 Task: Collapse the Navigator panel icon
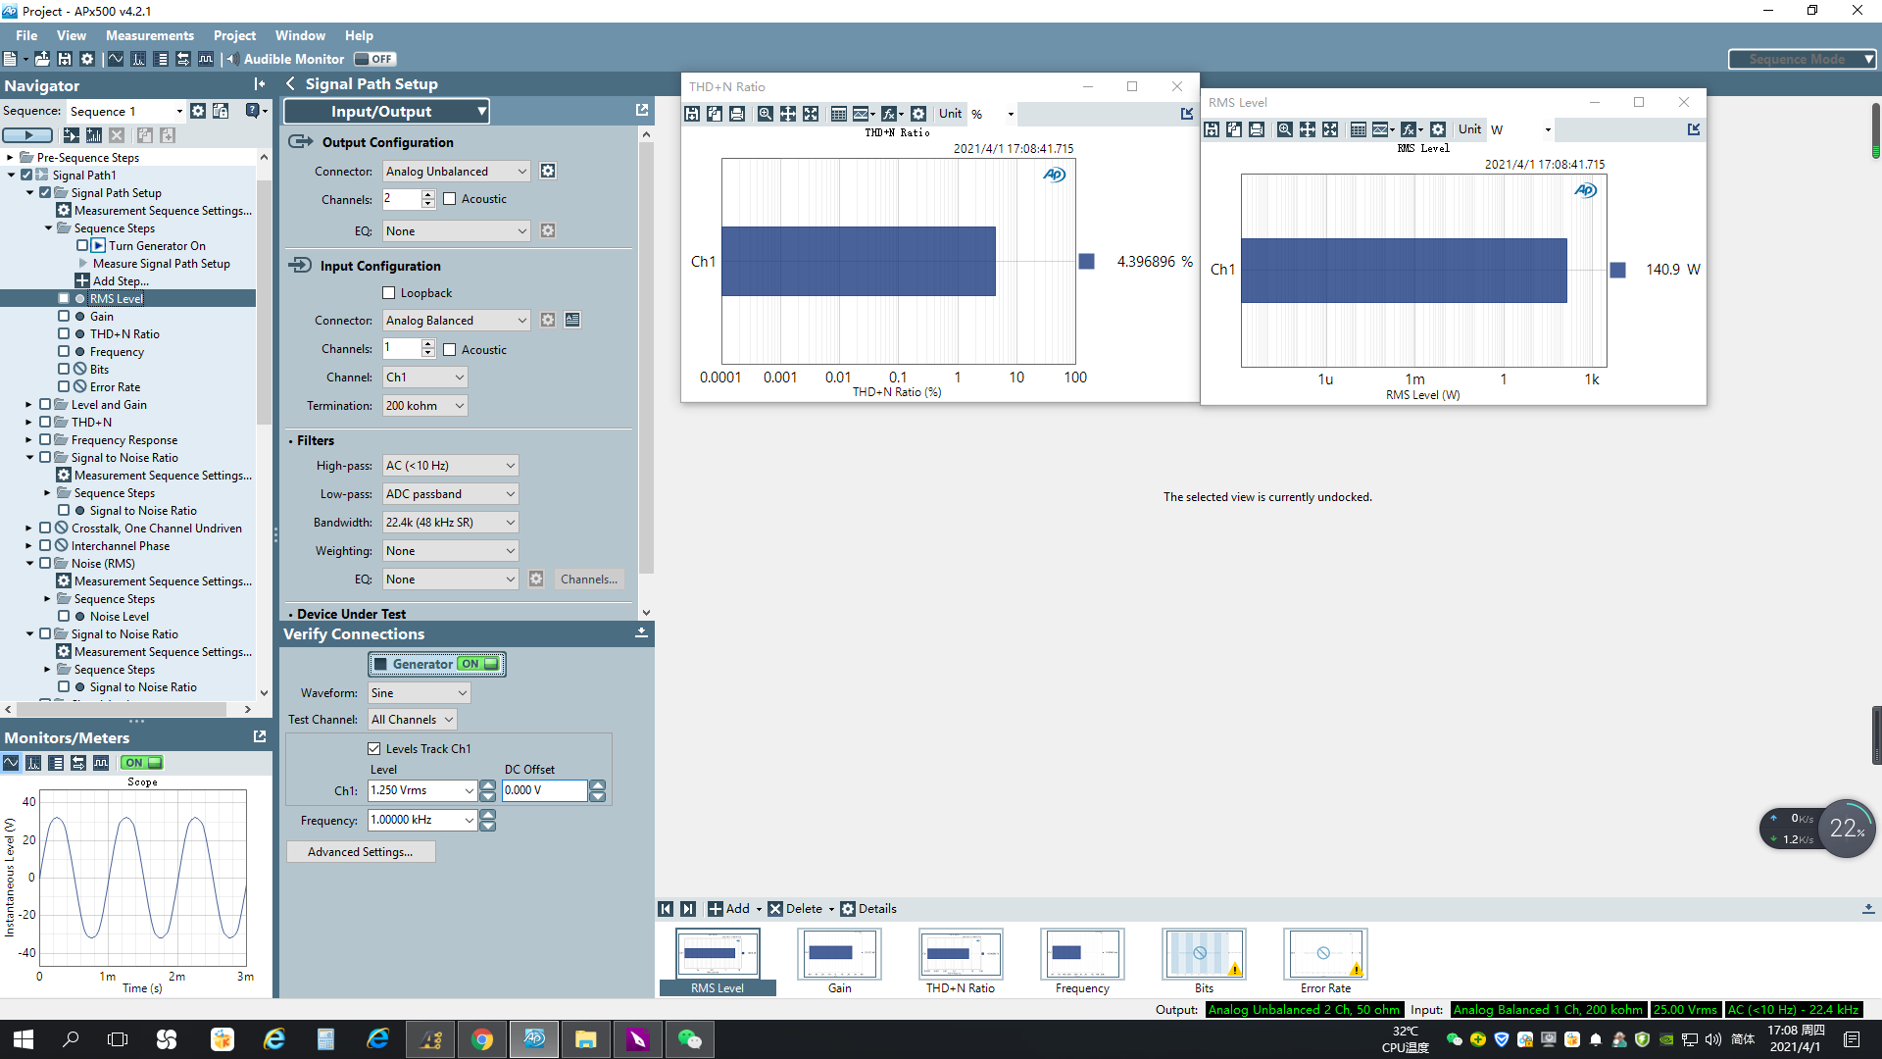(259, 84)
